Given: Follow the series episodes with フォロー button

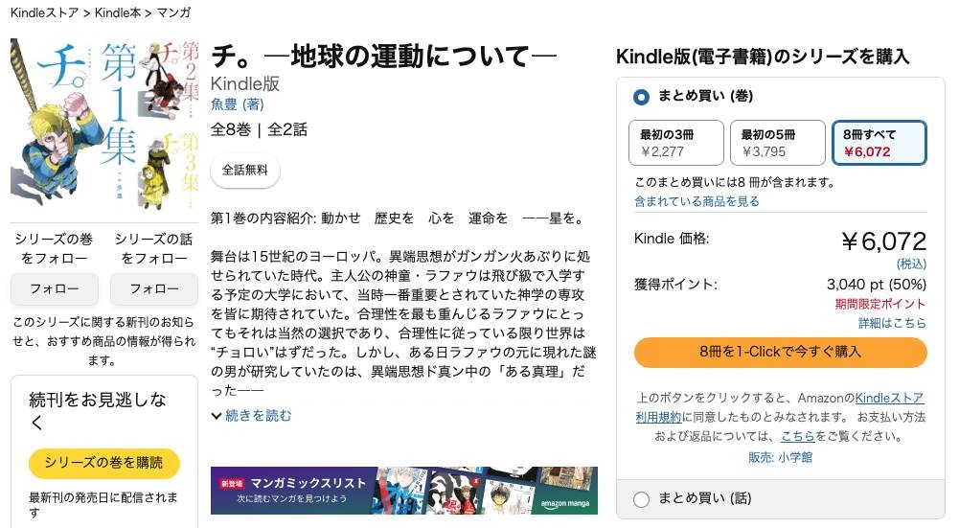Looking at the screenshot, I should pyautogui.click(x=154, y=288).
